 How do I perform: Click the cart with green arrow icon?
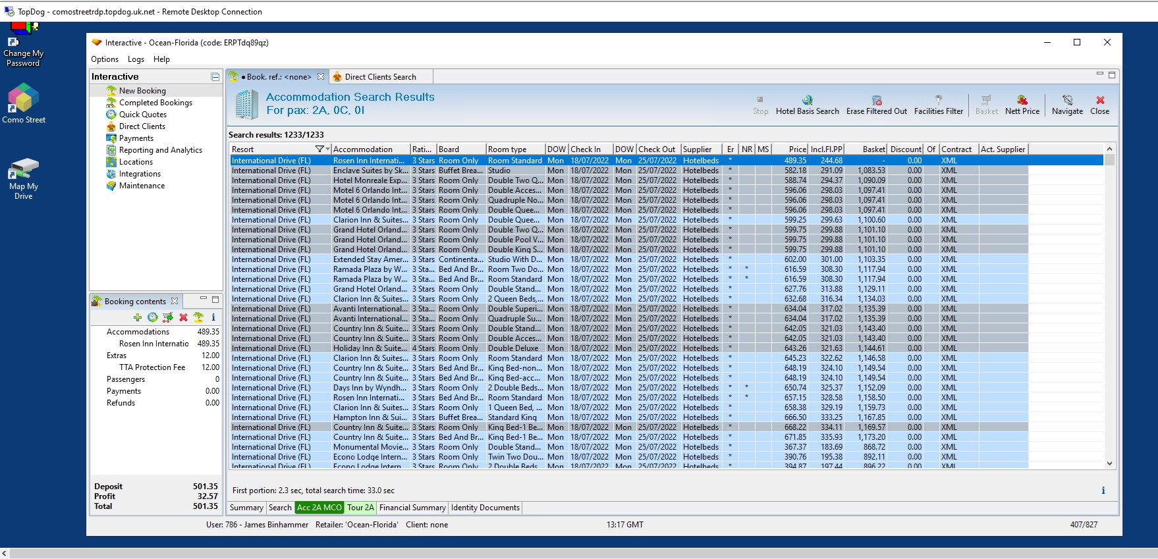[168, 317]
